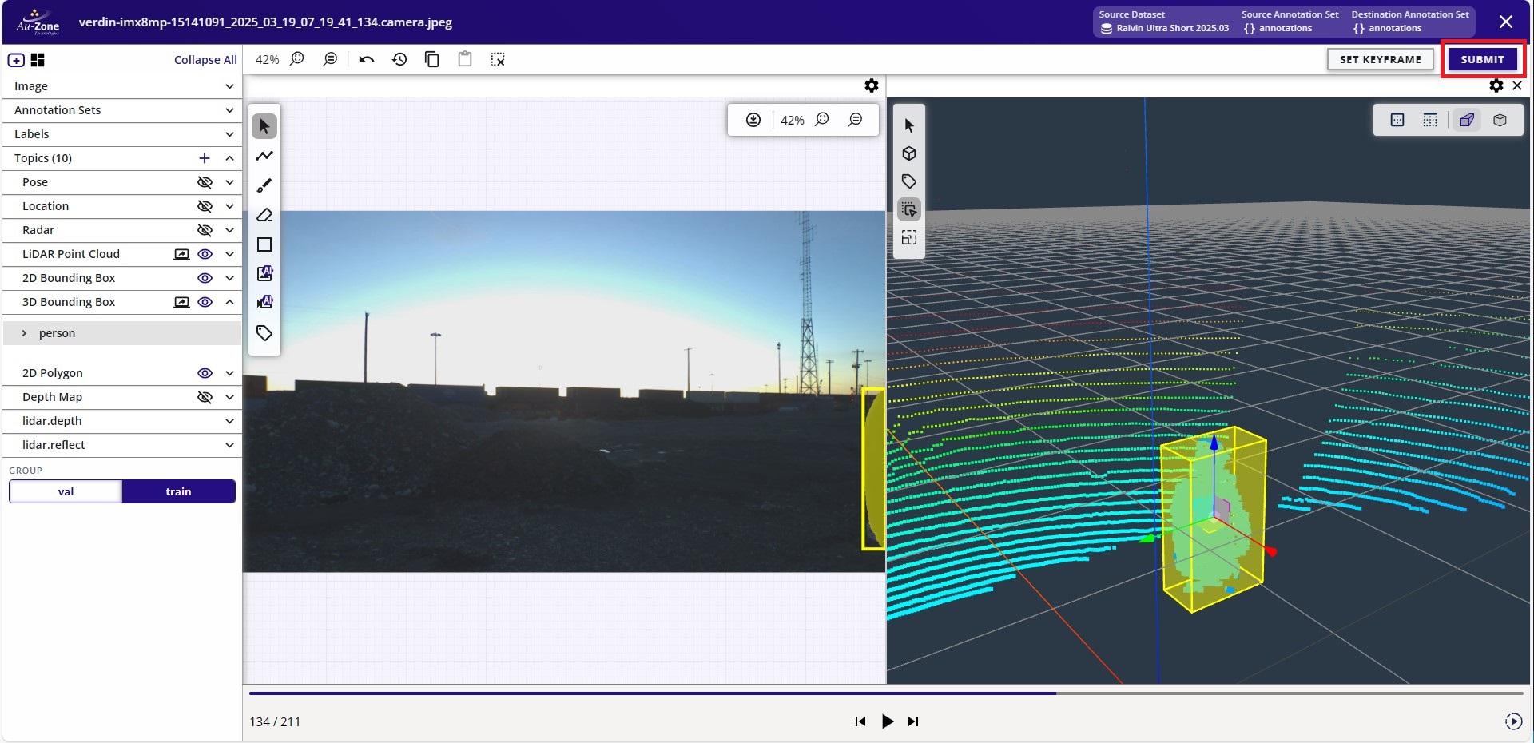Viewport: 1534px width, 743px height.
Task: Select the pointer tool in image toolbar
Action: tap(264, 126)
